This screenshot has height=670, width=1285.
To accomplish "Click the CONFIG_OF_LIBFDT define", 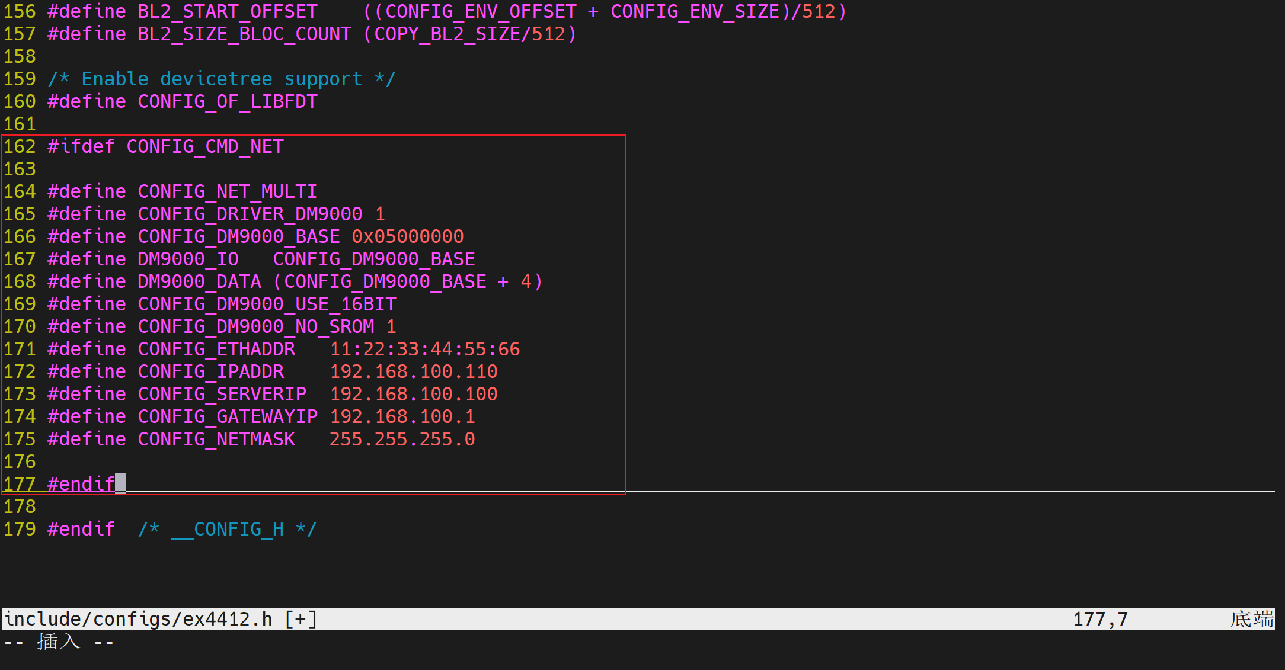I will coord(227,101).
